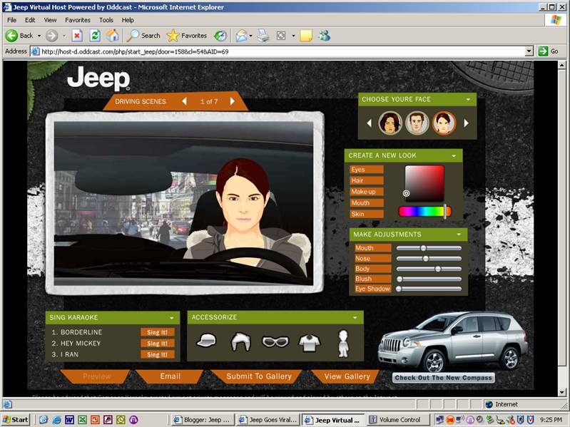Select Make-up in Create A New Look
This screenshot has width=570, height=427.
point(367,192)
